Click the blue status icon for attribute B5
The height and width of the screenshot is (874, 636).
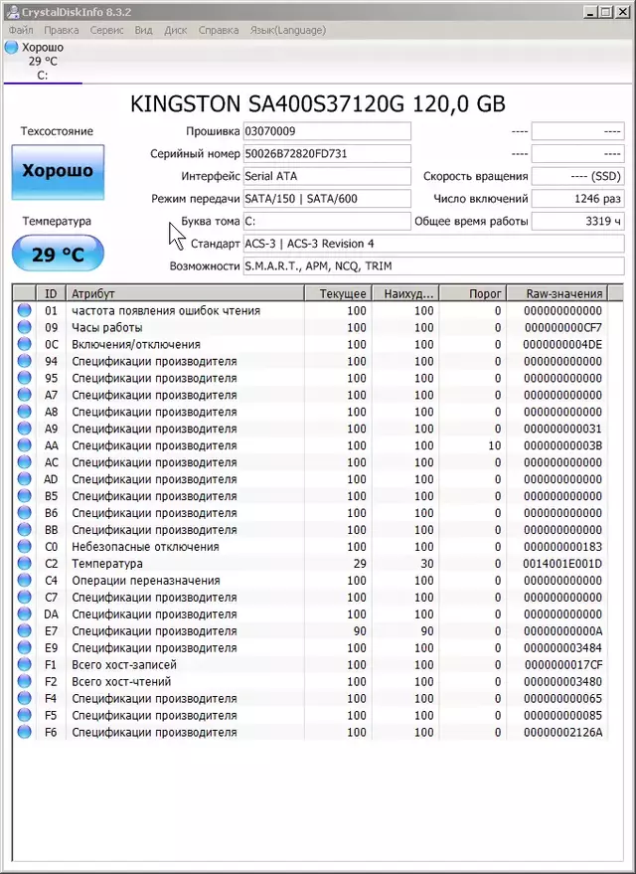24,495
